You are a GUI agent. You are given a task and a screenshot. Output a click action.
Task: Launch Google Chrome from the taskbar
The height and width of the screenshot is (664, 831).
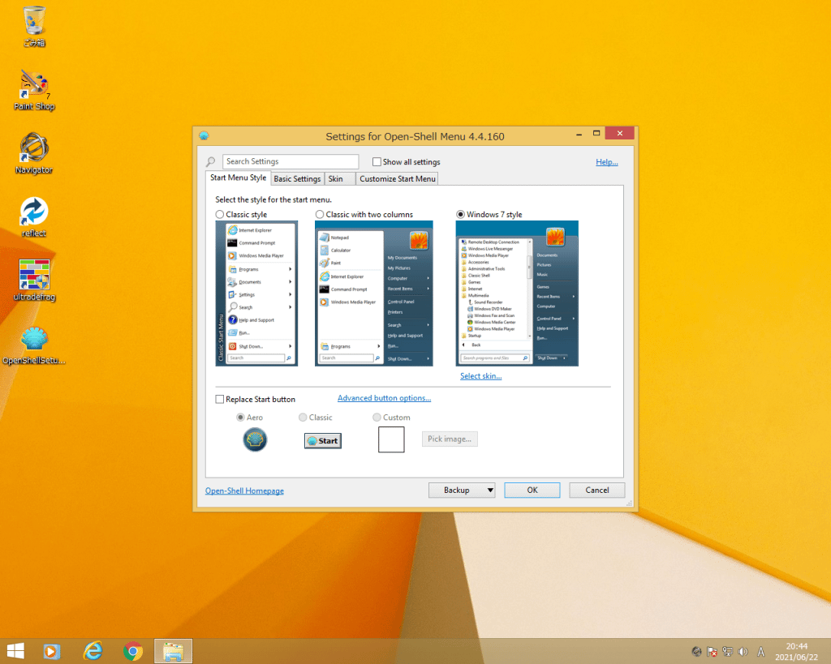pos(132,651)
